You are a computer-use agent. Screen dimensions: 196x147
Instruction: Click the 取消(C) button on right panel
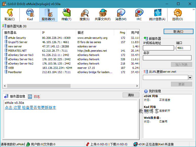(x=178, y=32)
